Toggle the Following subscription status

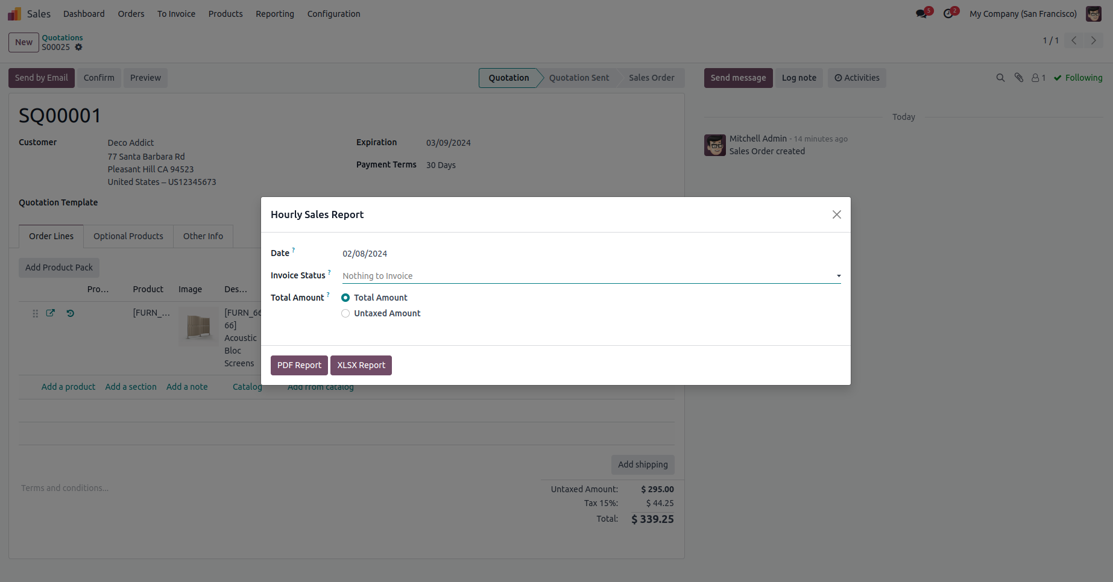(x=1078, y=78)
